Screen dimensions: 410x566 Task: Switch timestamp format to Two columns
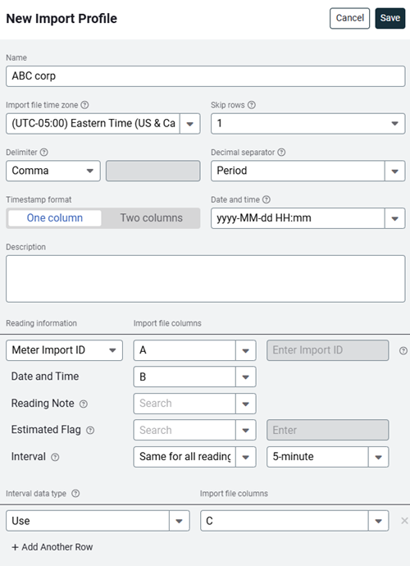pyautogui.click(x=151, y=218)
